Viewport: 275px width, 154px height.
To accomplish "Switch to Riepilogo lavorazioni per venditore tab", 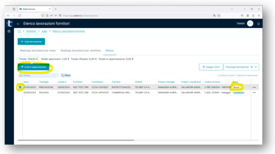I will [x=81, y=50].
